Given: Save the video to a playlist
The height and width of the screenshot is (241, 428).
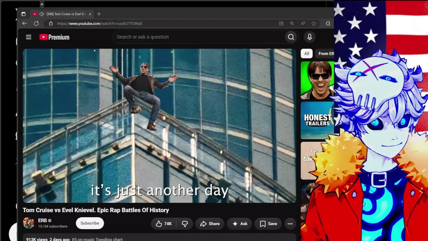Looking at the screenshot, I should tap(269, 224).
